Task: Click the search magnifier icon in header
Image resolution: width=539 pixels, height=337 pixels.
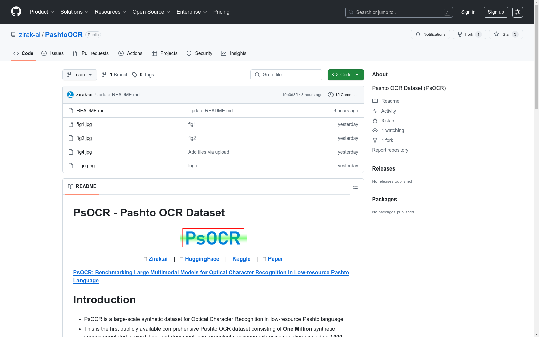Action: pos(351,12)
